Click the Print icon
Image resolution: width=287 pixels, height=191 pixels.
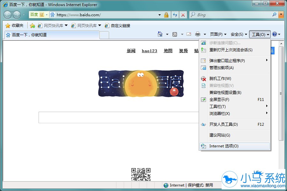[198, 34]
